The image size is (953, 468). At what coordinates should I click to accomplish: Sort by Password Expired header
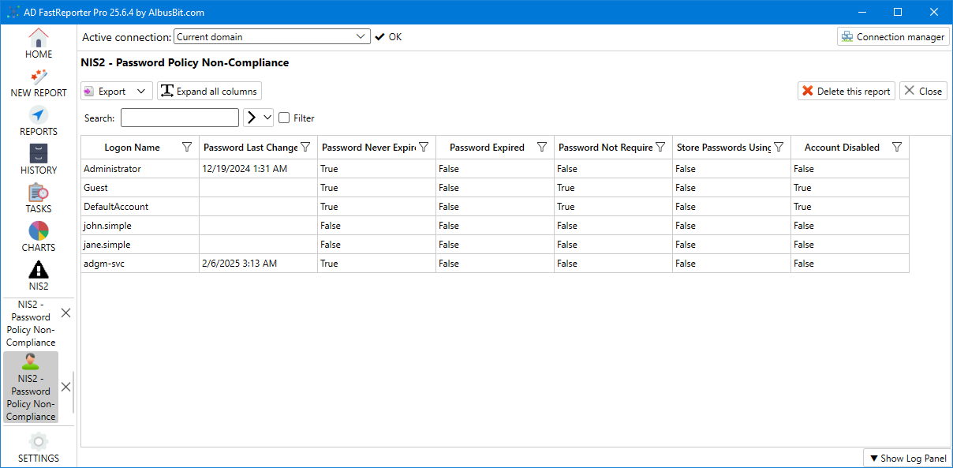pos(487,148)
